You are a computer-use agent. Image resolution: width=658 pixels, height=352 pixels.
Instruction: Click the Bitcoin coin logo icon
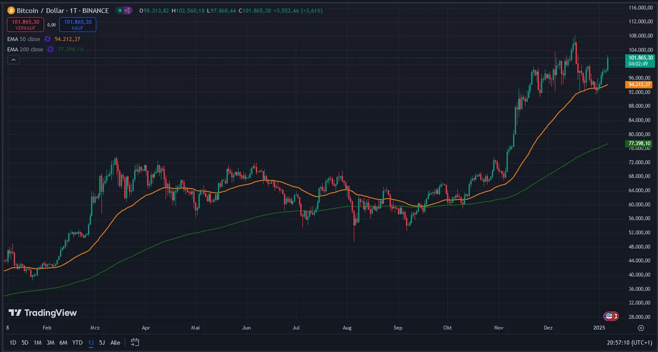click(x=11, y=10)
